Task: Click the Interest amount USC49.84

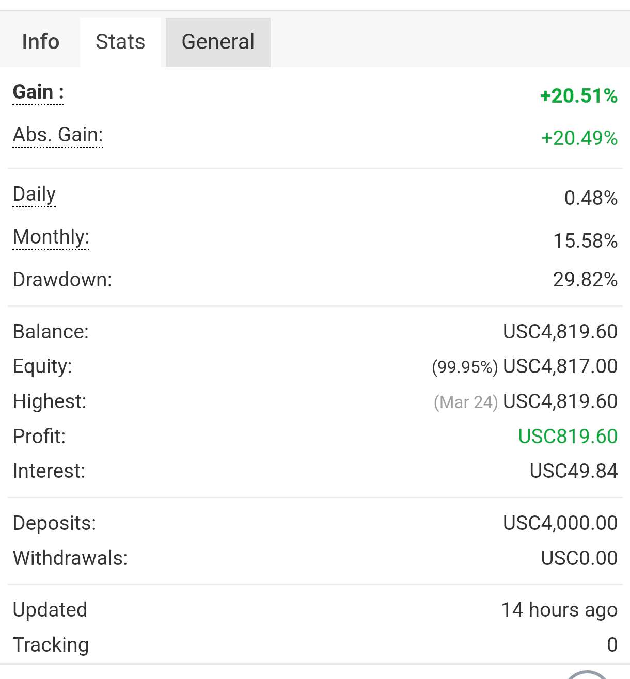Action: 573,471
